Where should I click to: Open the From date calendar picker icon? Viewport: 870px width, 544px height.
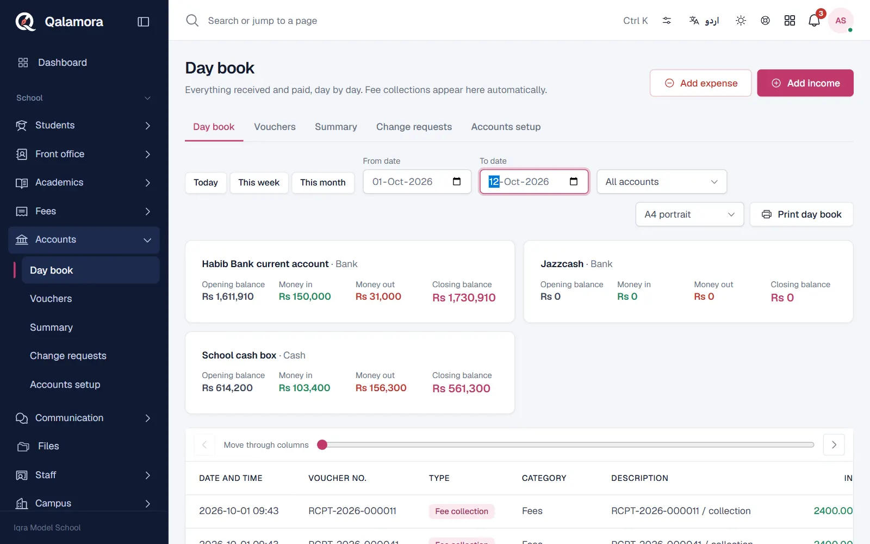[457, 182]
